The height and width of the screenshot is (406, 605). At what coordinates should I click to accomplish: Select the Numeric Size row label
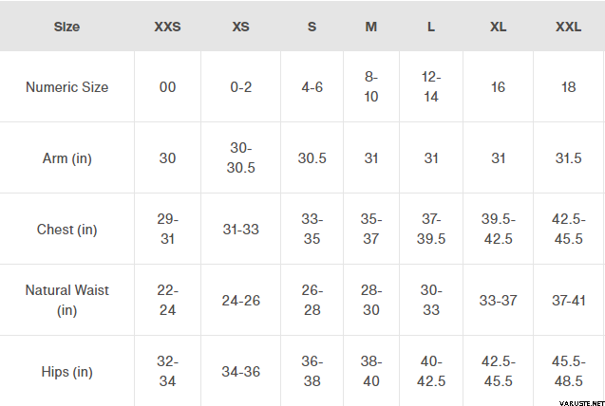66,87
